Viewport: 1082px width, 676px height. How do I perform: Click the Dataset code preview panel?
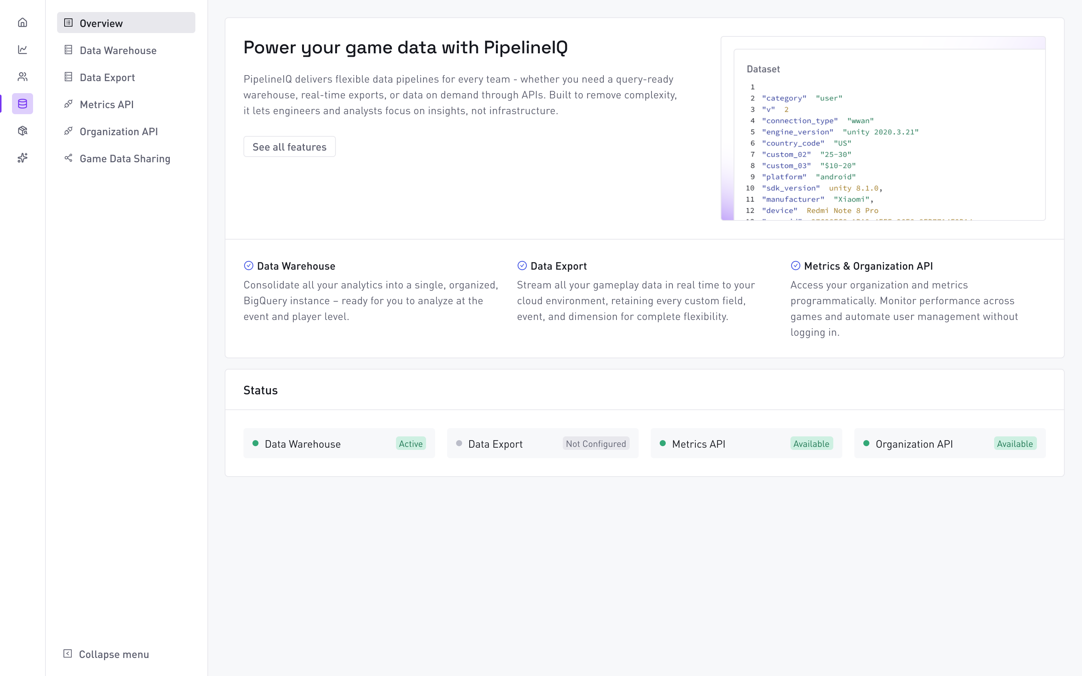[x=883, y=128]
